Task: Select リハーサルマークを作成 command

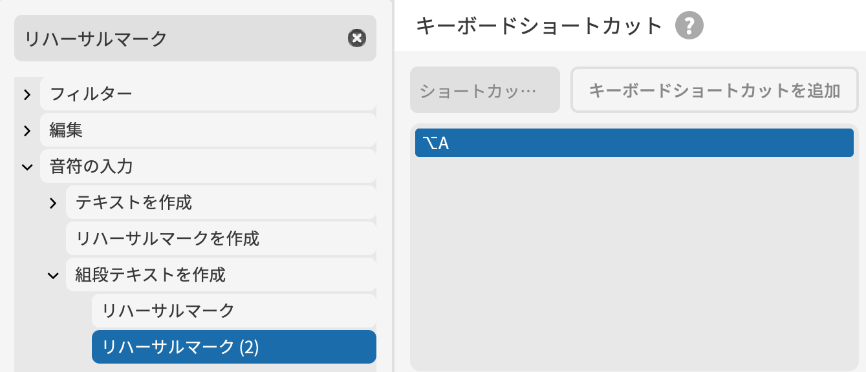Action: tap(168, 239)
